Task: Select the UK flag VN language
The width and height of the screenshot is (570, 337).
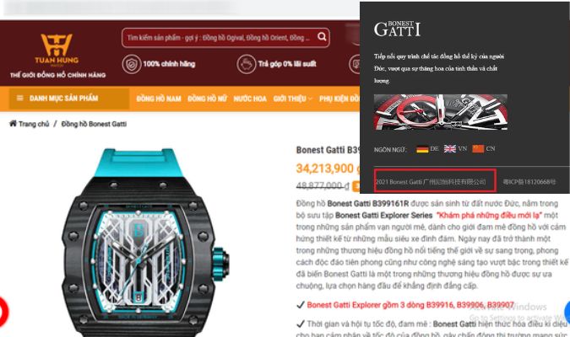Action: click(450, 149)
